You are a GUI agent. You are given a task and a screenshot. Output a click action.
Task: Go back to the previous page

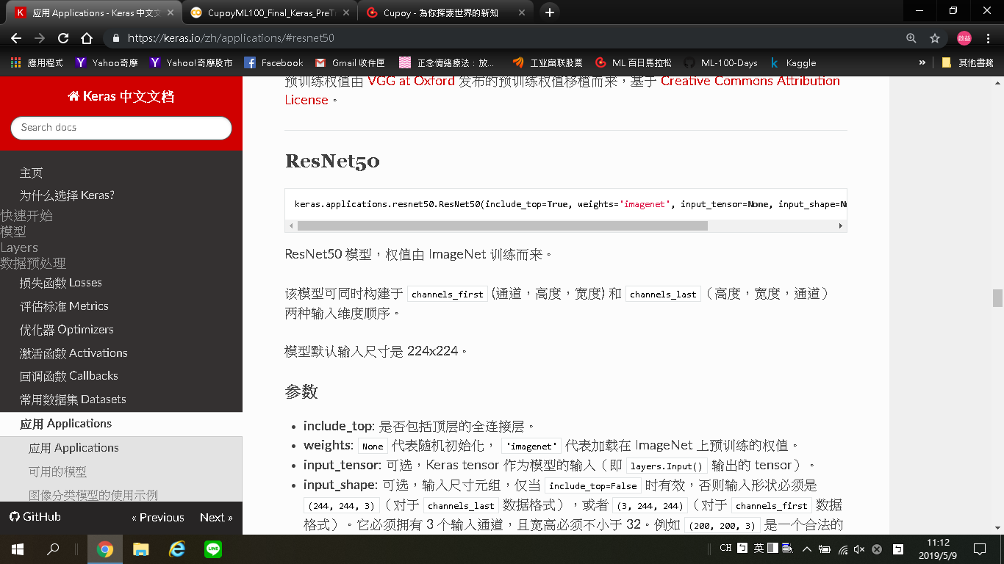16,38
